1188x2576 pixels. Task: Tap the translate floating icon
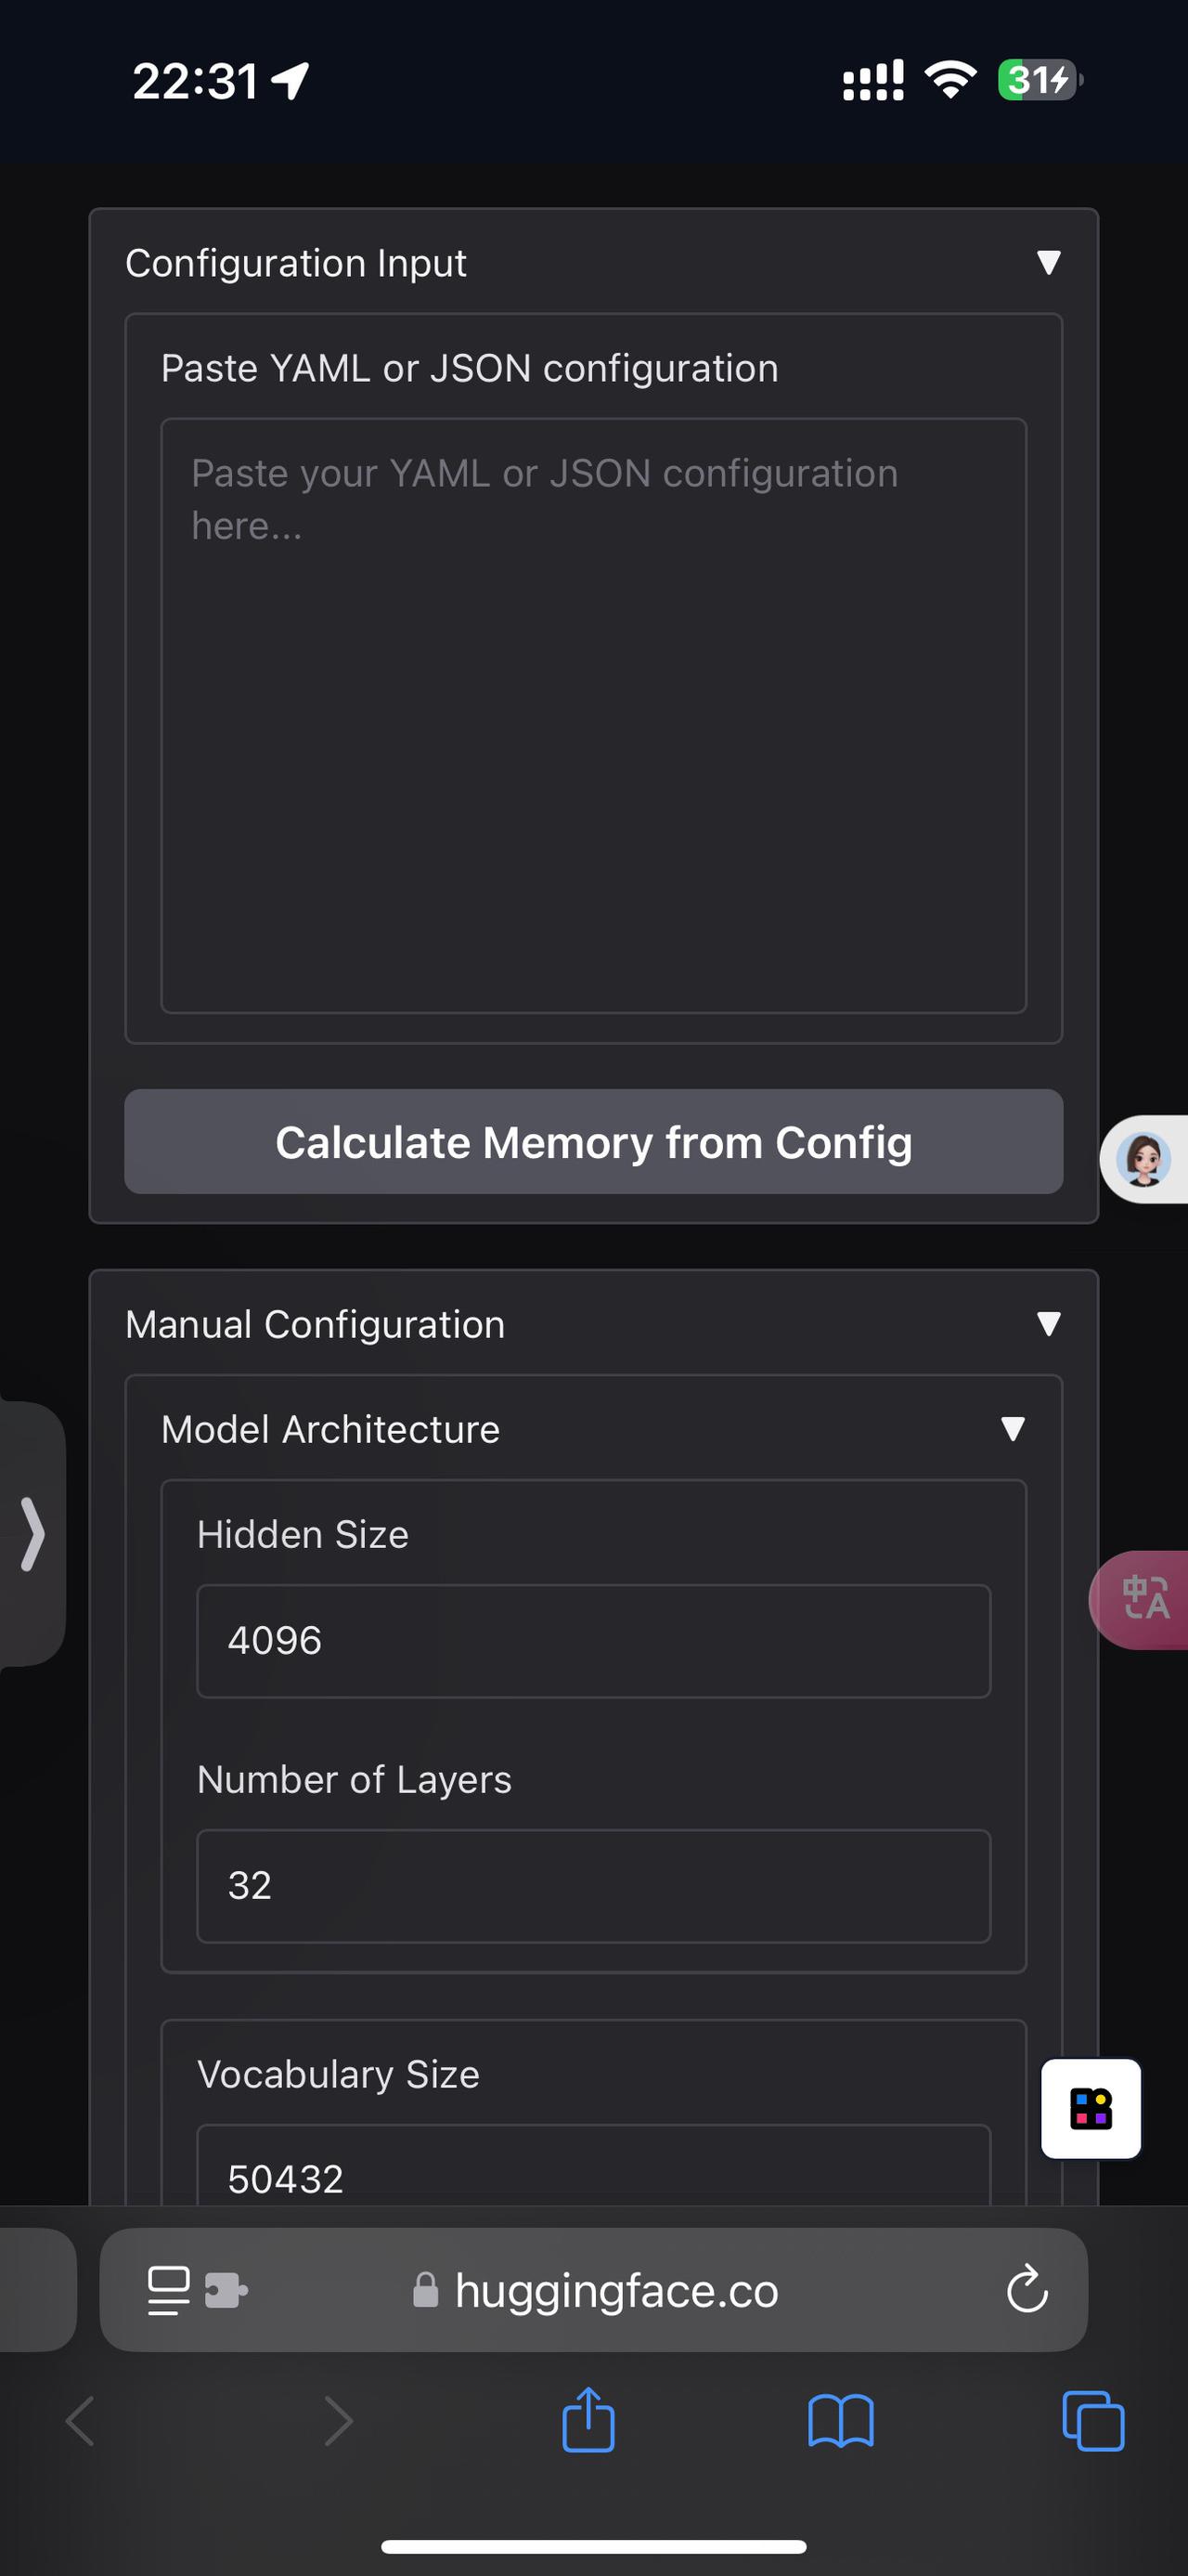click(x=1141, y=1600)
